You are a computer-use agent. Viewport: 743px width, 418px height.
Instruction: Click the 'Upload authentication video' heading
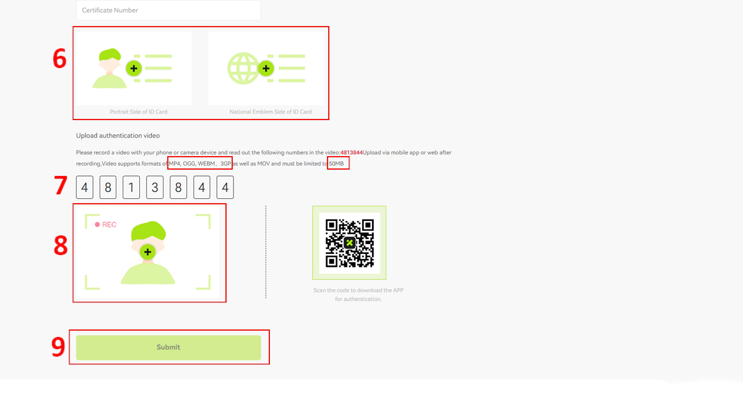pos(118,136)
